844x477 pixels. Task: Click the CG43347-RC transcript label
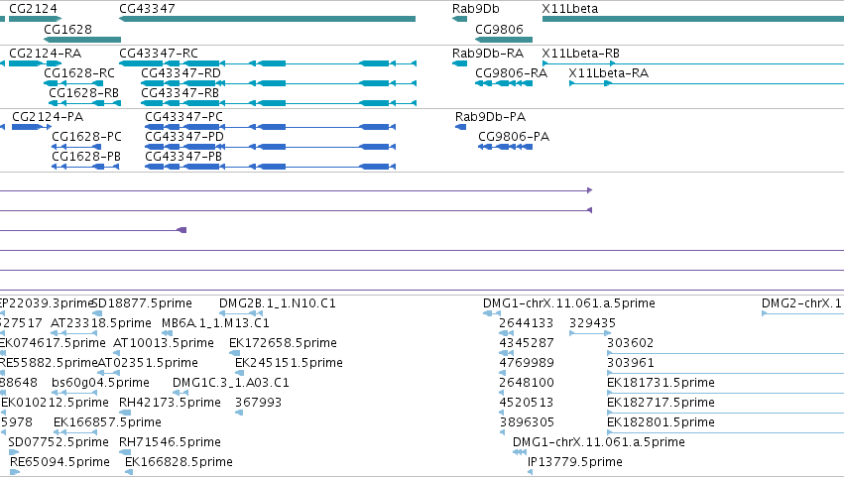(x=159, y=54)
